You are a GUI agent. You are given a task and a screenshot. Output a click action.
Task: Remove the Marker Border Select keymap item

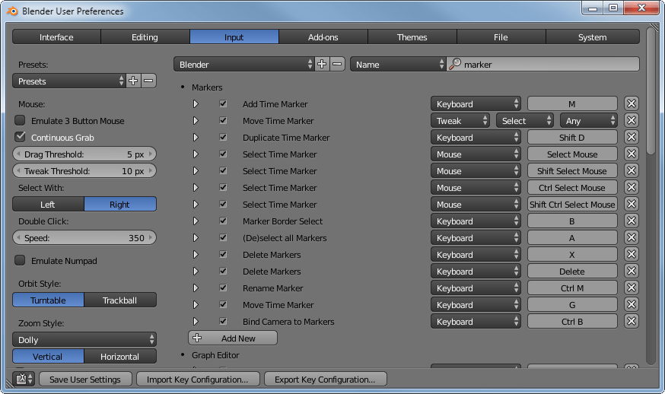[631, 221]
